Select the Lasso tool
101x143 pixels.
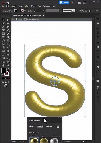coord(8,23)
